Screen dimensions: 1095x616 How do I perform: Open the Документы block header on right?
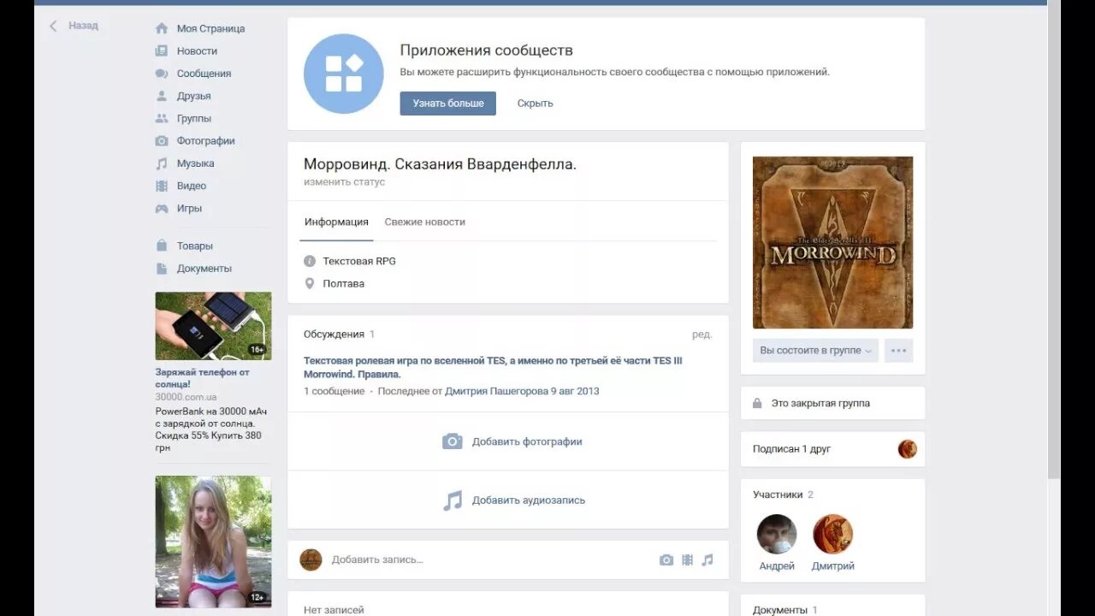780,610
